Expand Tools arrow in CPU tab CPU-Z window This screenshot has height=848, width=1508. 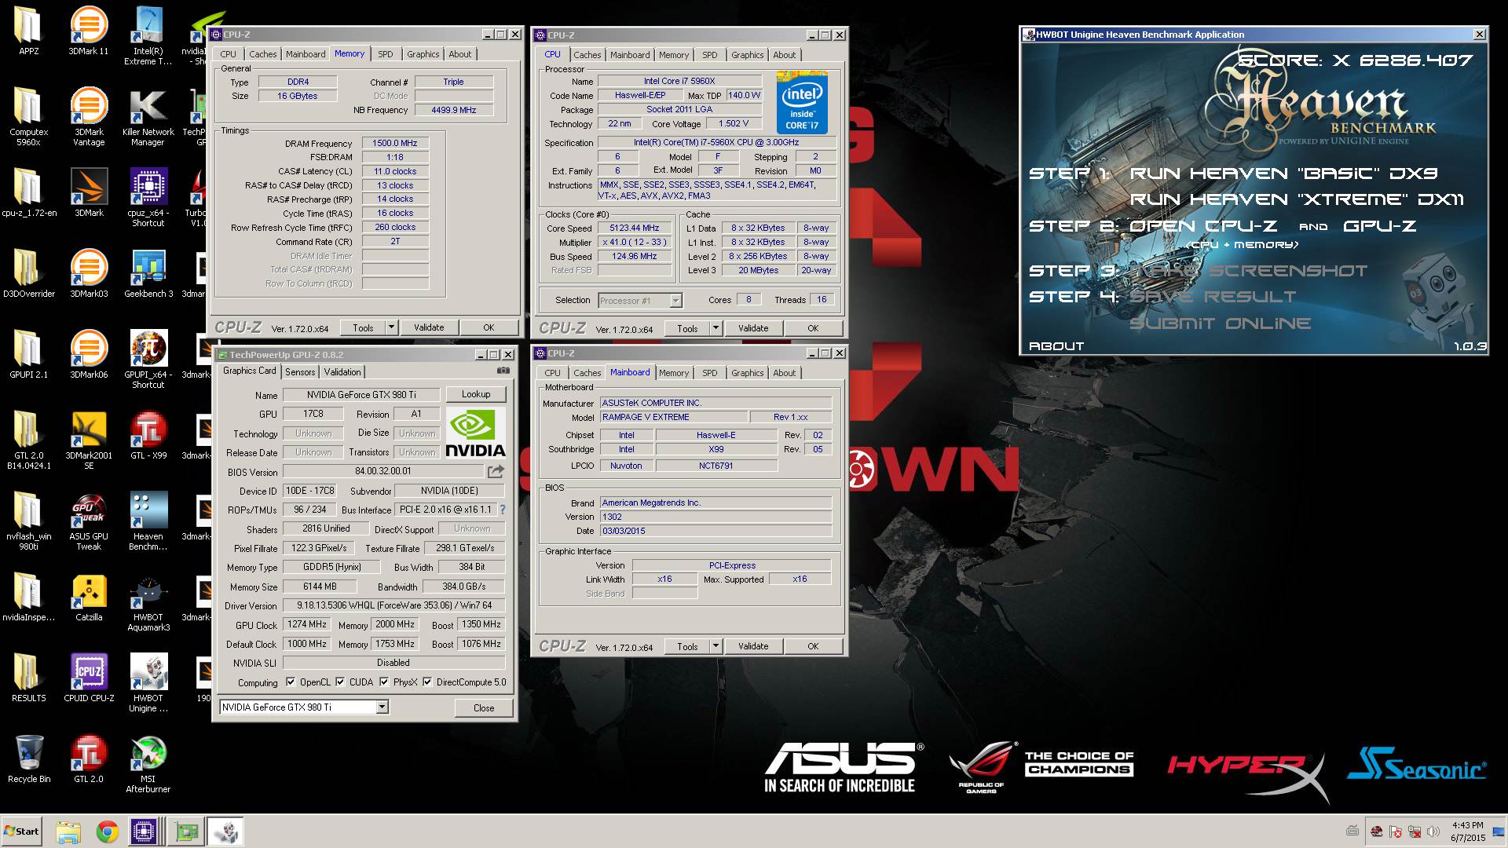click(x=716, y=328)
